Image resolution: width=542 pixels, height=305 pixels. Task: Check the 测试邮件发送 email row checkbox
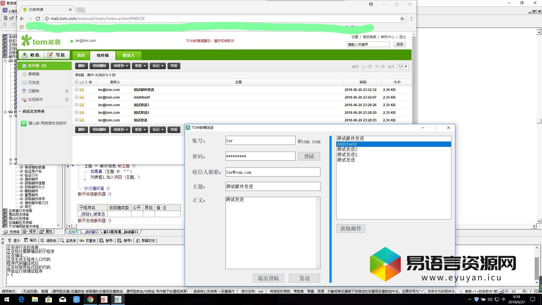77,90
